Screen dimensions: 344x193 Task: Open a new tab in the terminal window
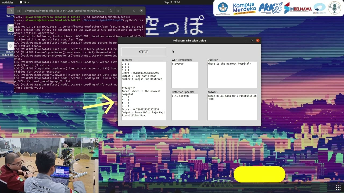[x=18, y=11]
